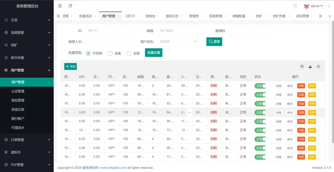
Task: Click the export icon above table
Action: 310,67
